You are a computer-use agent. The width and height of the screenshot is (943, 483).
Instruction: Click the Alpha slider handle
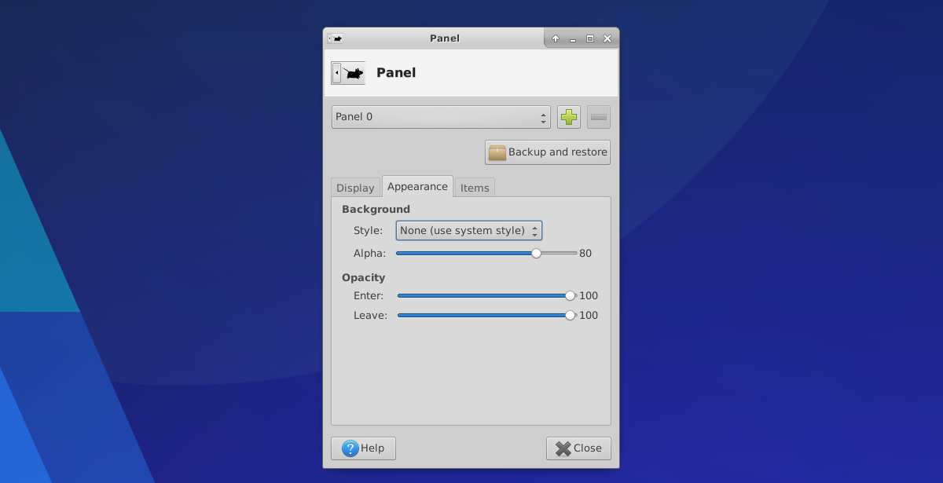pos(536,254)
